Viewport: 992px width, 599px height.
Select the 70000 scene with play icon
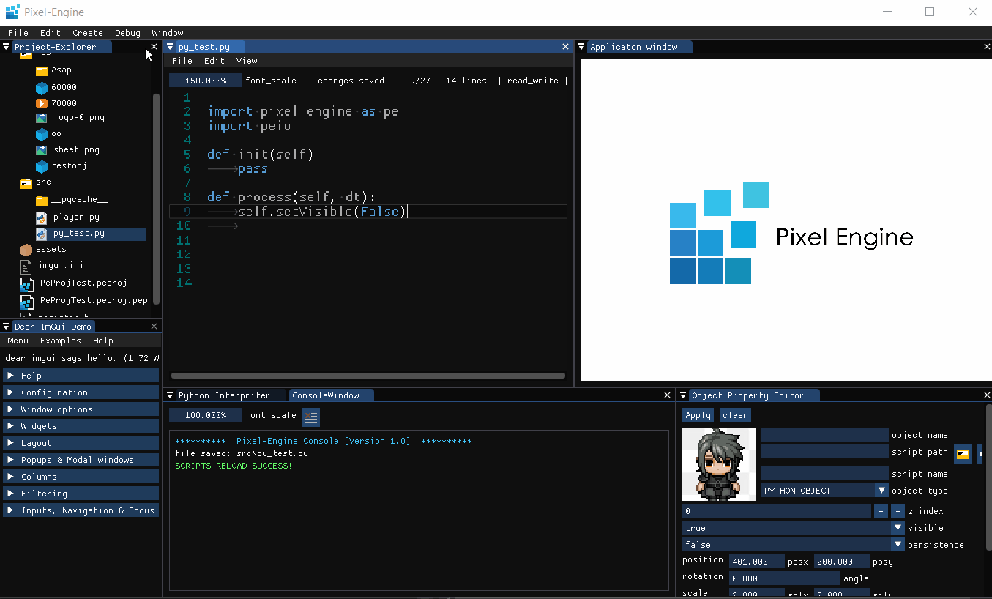coord(56,103)
